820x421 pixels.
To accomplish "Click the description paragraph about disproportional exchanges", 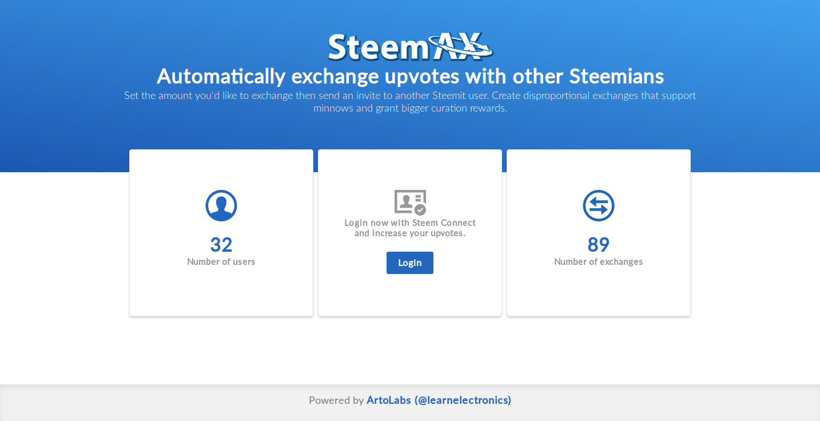I will [x=410, y=102].
